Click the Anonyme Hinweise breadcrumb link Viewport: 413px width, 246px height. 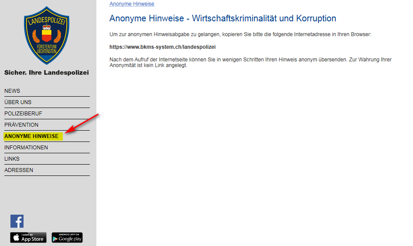(132, 4)
